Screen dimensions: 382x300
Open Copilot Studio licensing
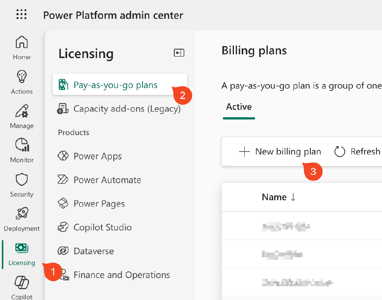103,227
